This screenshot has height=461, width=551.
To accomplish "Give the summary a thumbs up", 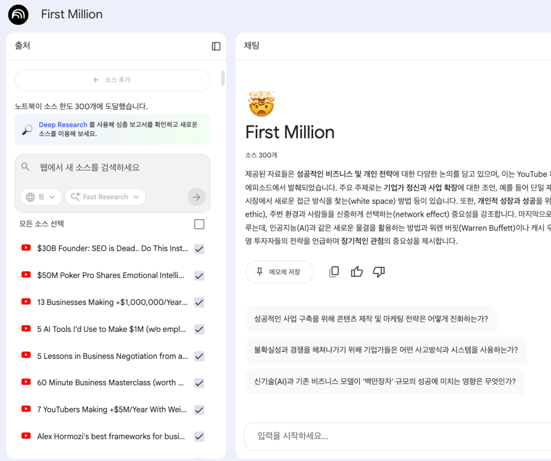I will pyautogui.click(x=356, y=271).
